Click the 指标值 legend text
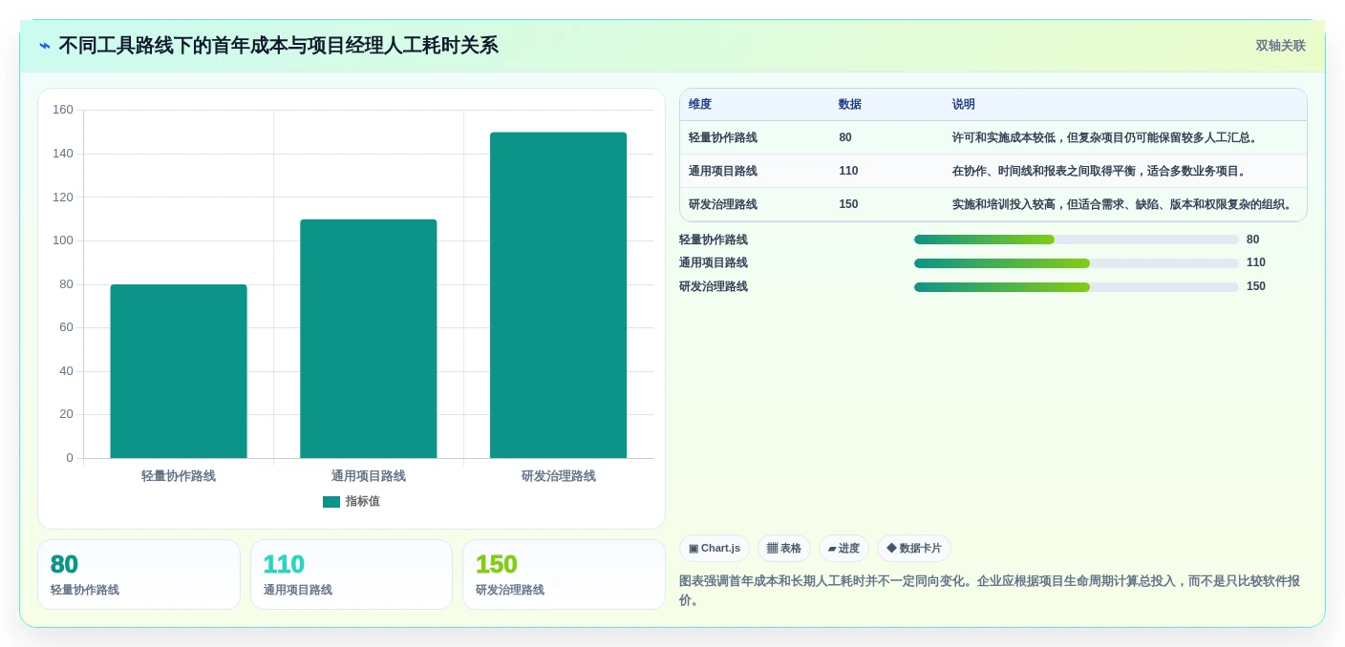The width and height of the screenshot is (1345, 647). 363,502
